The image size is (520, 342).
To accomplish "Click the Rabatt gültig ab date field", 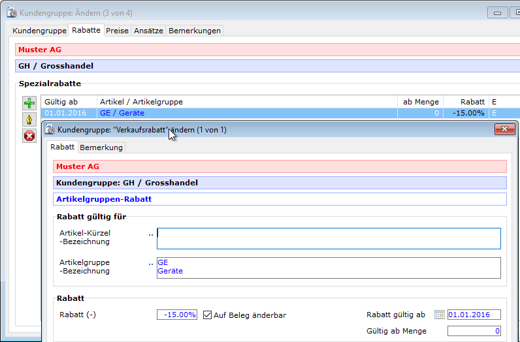I will pos(474,315).
